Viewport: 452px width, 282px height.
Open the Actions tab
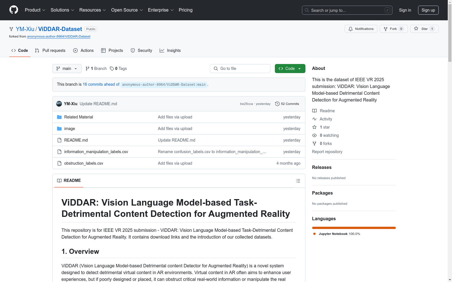(83, 50)
